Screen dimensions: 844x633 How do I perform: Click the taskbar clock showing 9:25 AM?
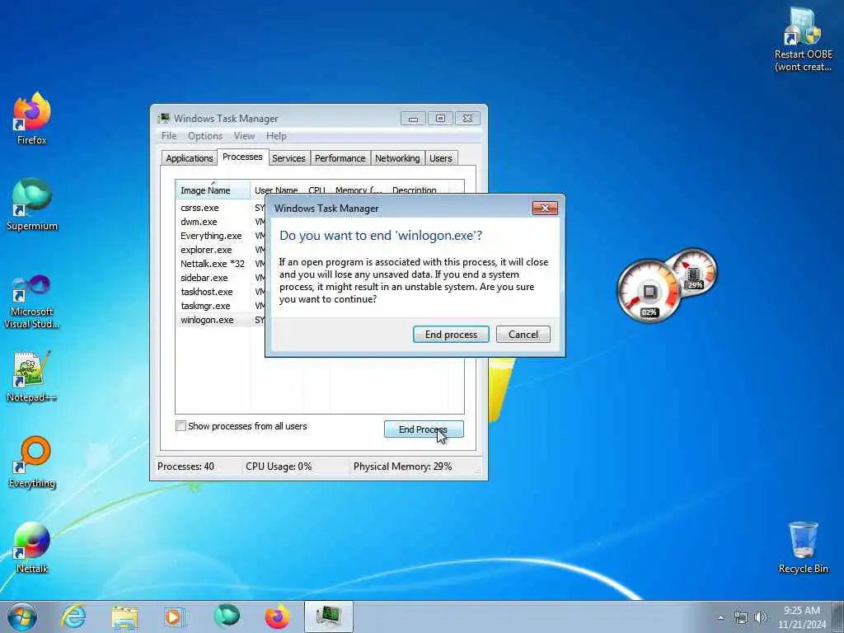(x=801, y=617)
